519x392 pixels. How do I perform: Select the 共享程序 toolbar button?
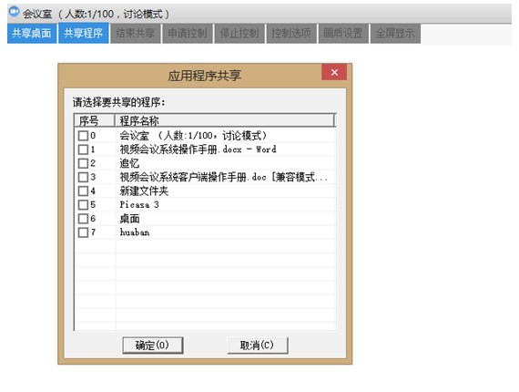tap(84, 33)
